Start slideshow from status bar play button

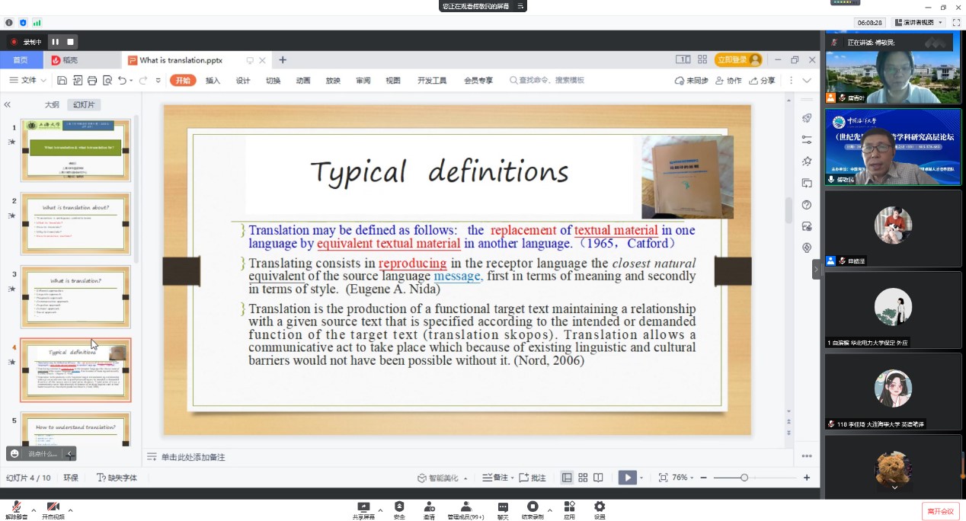tap(627, 478)
